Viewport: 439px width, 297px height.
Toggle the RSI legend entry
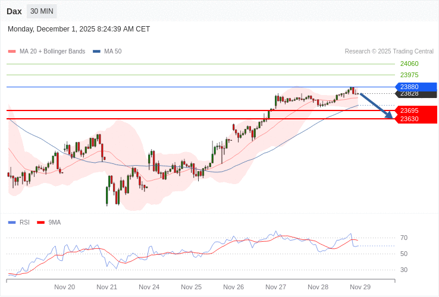point(20,222)
